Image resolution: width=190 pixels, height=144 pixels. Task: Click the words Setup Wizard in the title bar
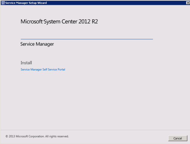[x=39, y=3]
